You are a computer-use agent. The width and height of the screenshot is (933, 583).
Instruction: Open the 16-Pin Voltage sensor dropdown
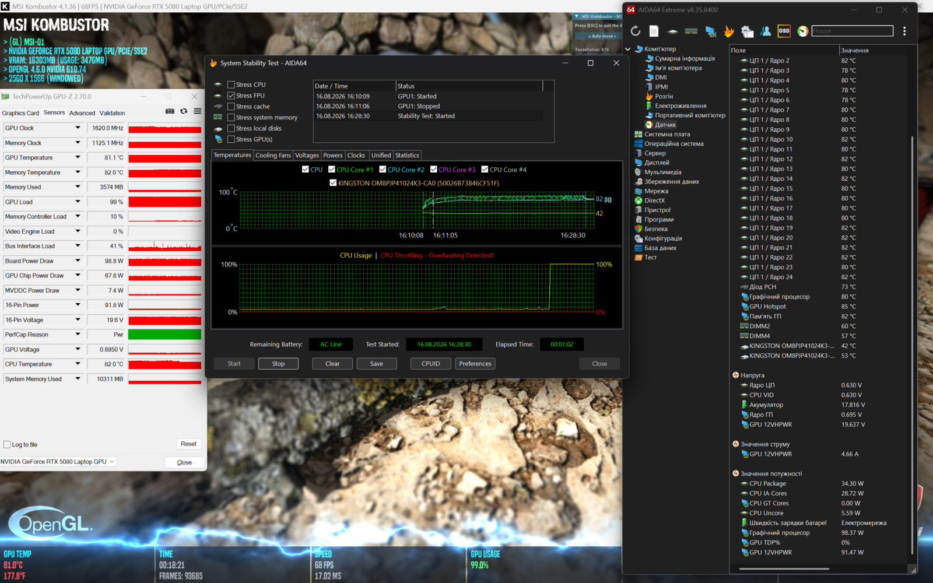click(x=78, y=320)
